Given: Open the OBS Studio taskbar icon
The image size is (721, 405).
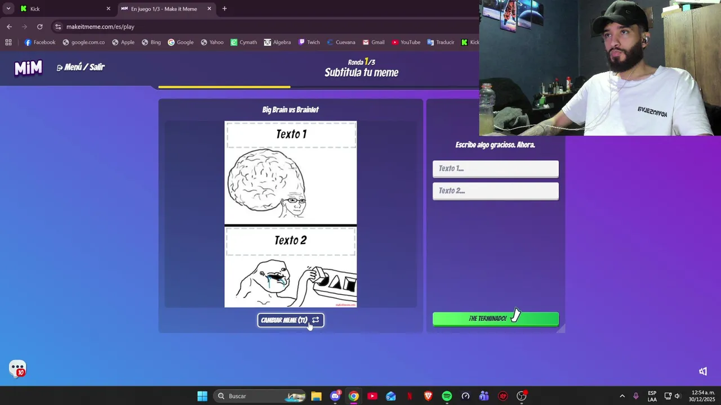Looking at the screenshot, I should click(522, 396).
